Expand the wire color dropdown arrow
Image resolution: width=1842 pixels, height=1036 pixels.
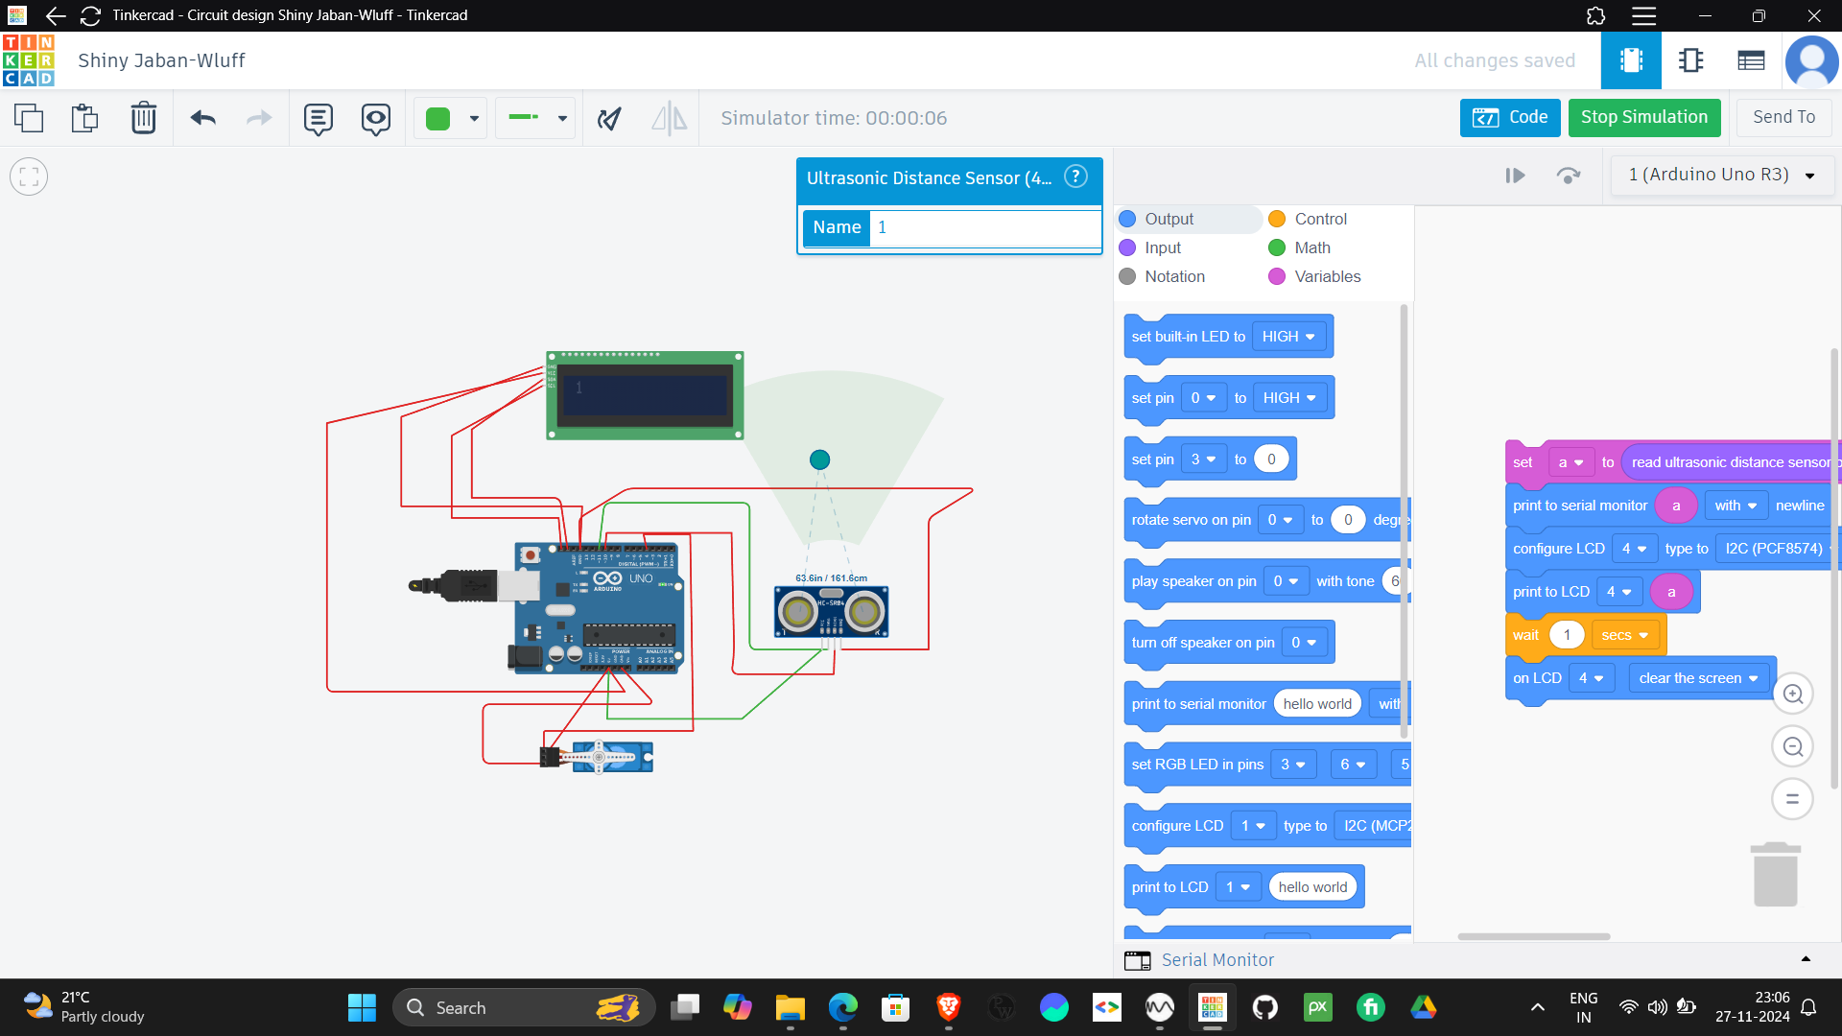click(x=474, y=118)
